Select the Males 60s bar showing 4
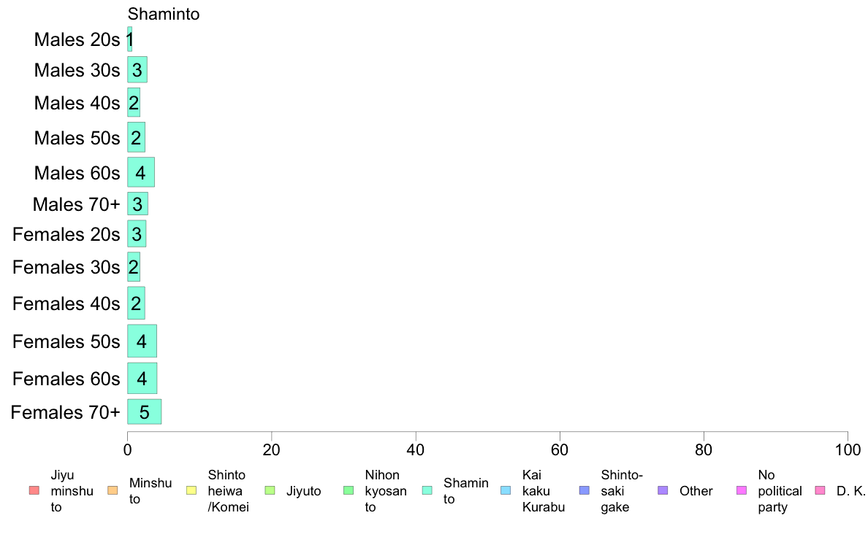 pos(141,172)
